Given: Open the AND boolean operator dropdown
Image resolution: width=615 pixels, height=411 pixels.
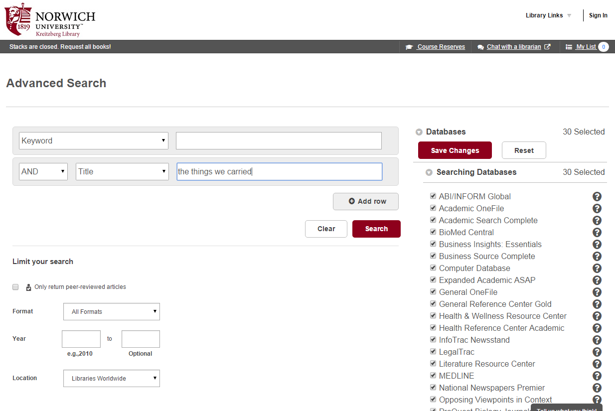Looking at the screenshot, I should [43, 171].
